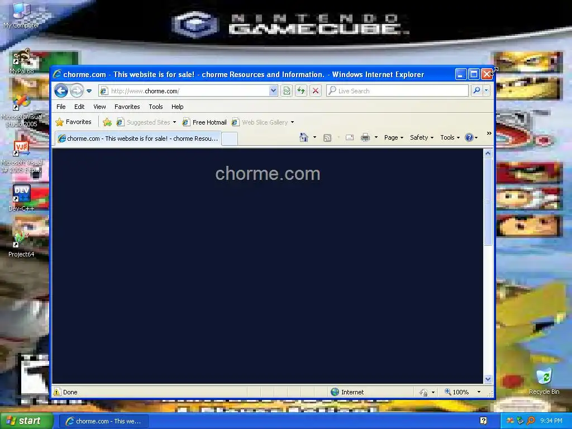This screenshot has width=572, height=429.
Task: Click the scrollbar down arrow
Action: 488,379
